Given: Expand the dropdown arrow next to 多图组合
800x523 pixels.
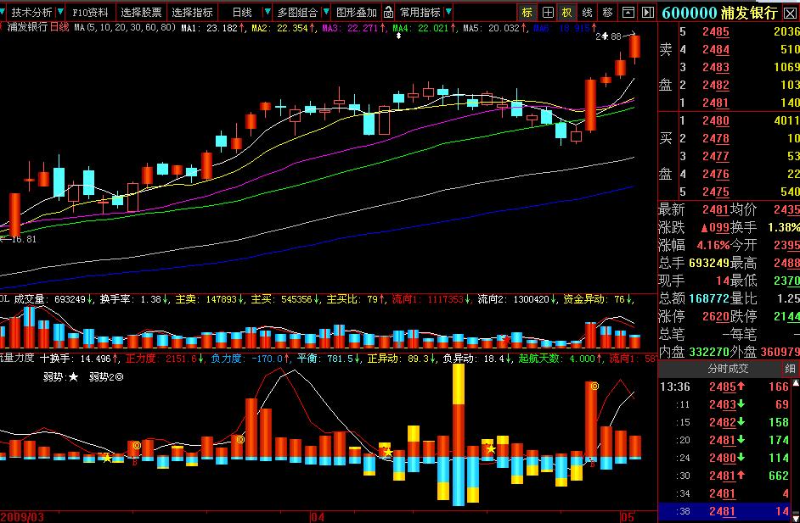Looking at the screenshot, I should click(325, 12).
